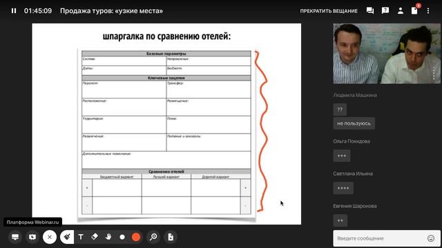The width and height of the screenshot is (442, 248).
Task: Click the presentation slide icon in the bottom toolbar
Action: coord(32,237)
